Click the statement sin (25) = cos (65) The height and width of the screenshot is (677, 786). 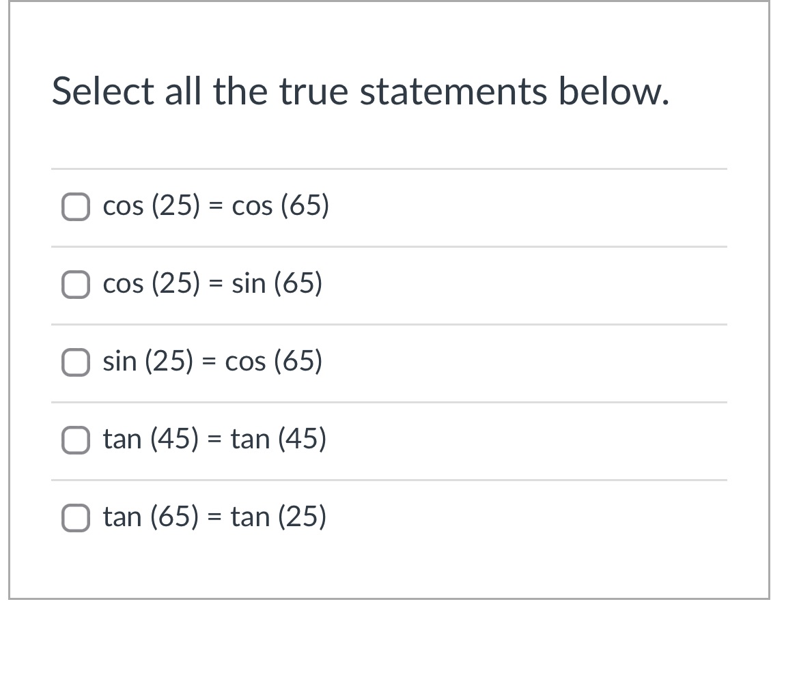[x=212, y=362]
